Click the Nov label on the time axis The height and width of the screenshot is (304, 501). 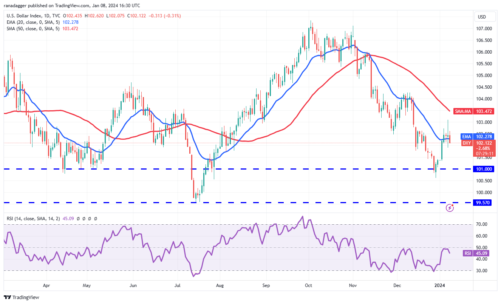tap(353, 286)
